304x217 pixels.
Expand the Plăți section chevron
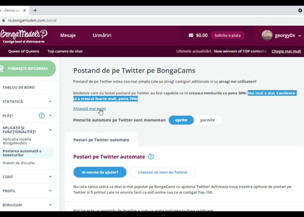[50, 115]
